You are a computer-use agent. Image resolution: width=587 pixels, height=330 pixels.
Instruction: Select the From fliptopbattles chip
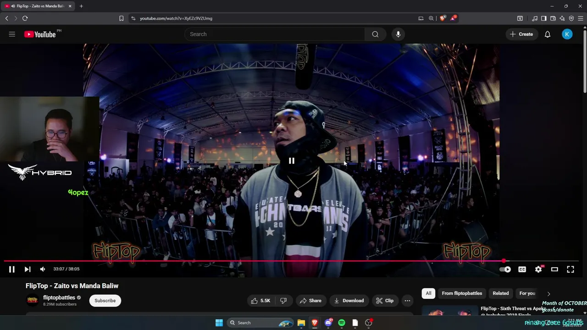point(462,293)
